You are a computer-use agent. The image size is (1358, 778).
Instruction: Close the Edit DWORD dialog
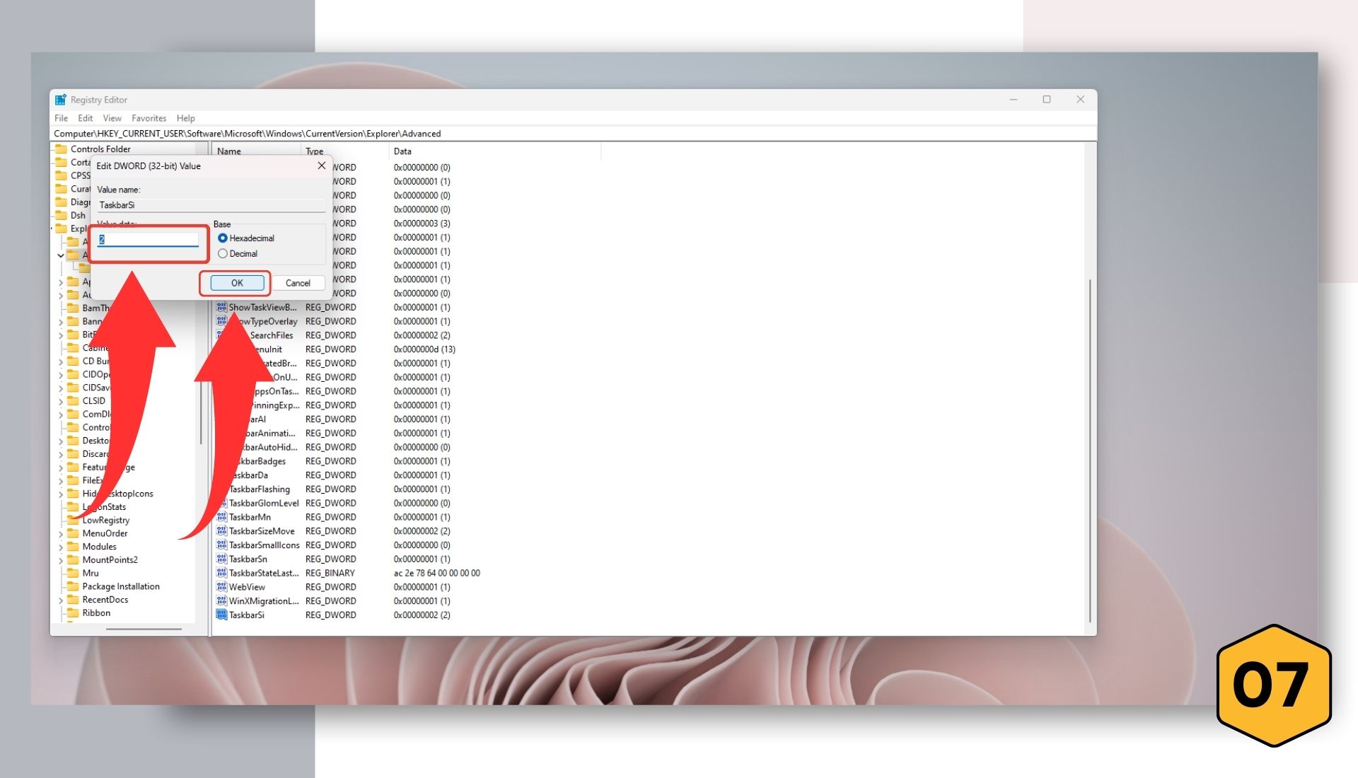tap(322, 166)
